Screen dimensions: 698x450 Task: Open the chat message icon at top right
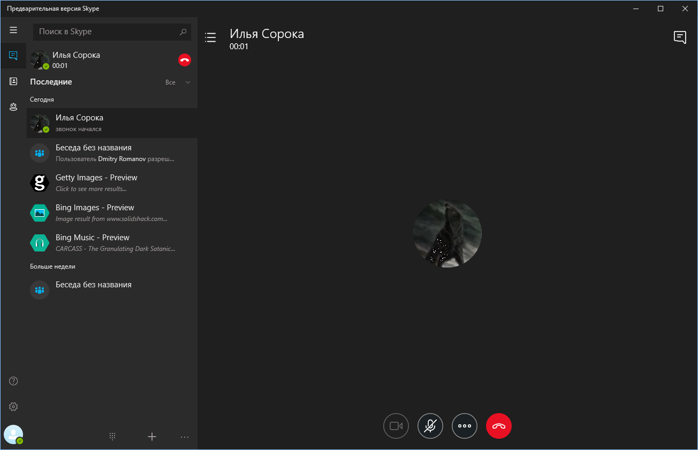click(680, 37)
